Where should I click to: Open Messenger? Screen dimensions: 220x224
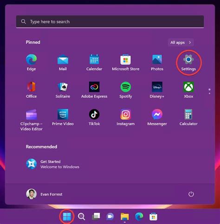pos(157,117)
